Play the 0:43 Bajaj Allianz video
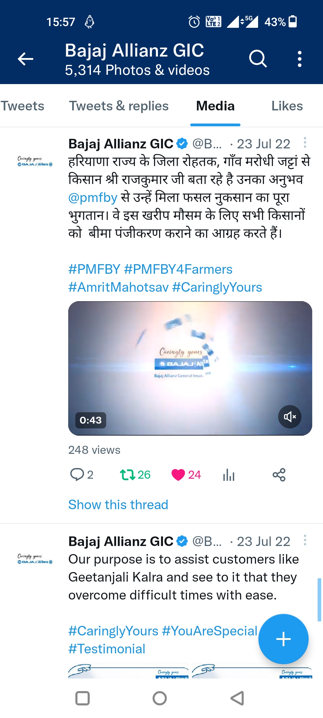 (190, 368)
